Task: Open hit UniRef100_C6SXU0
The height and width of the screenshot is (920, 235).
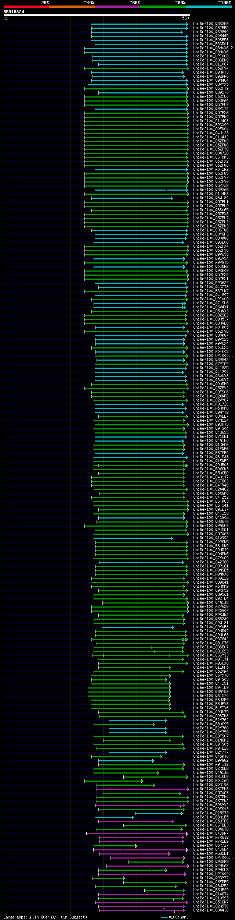Action: (x=211, y=97)
